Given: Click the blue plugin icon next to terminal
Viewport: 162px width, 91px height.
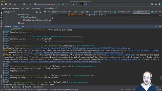Looking at the screenshot, I should [x=86, y=4].
